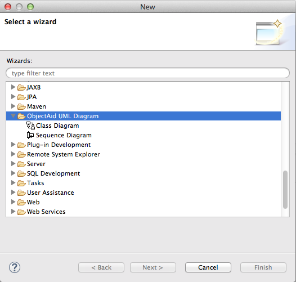Click the wizard list vertical scrollbar thumb
The height and width of the screenshot is (282, 296).
point(285,190)
